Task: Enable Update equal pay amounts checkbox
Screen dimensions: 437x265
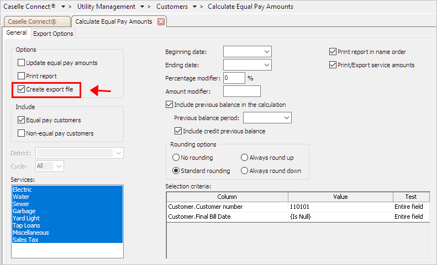Action: click(21, 63)
